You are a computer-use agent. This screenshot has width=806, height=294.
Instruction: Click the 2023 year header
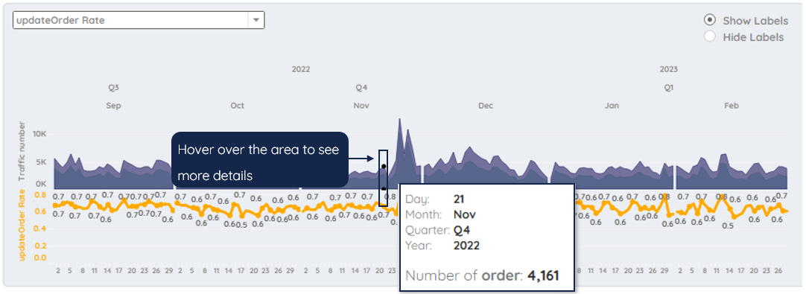tap(669, 69)
